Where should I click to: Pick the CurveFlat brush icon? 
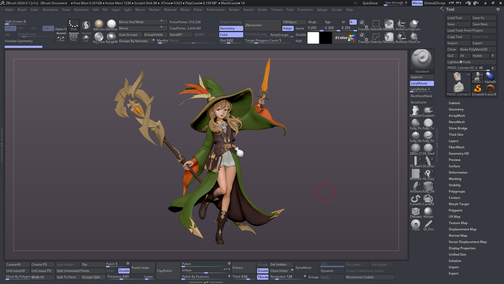[x=415, y=199]
